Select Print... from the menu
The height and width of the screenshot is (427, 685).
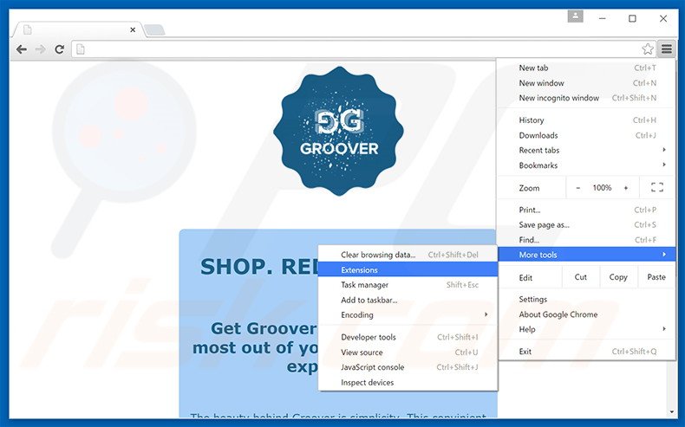click(x=587, y=210)
